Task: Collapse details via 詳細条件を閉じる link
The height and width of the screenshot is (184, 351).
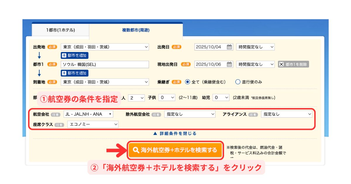Action: click(175, 133)
